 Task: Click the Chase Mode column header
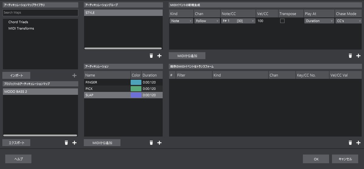click(x=349, y=14)
